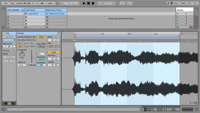Click the Punch-In switch icon
The height and width of the screenshot is (113, 200).
[x=121, y=3]
